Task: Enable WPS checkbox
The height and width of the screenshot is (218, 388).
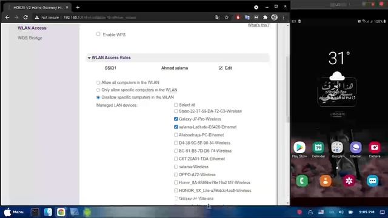Action: pyautogui.click(x=98, y=34)
